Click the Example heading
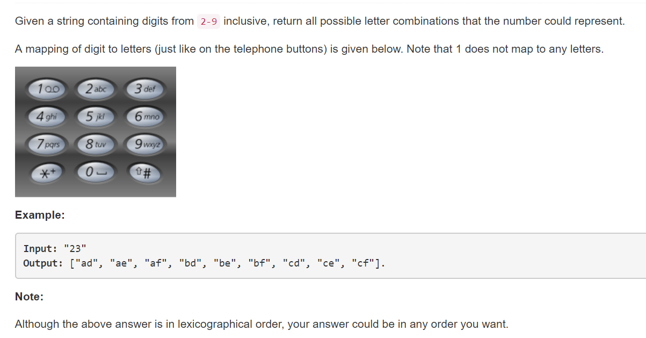The height and width of the screenshot is (338, 646). 40,215
